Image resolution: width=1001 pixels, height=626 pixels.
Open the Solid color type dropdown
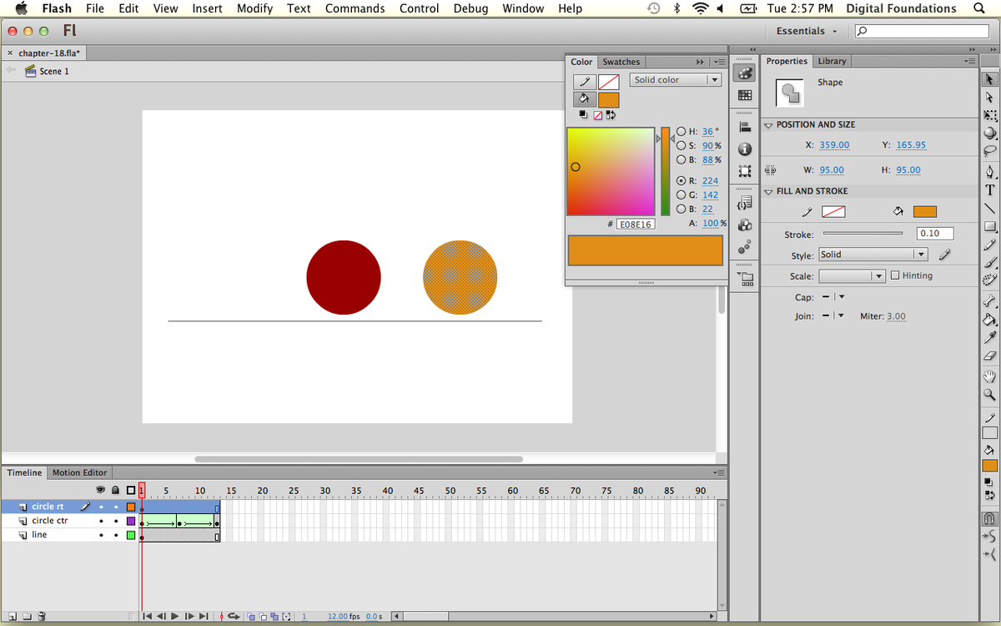[x=675, y=80]
